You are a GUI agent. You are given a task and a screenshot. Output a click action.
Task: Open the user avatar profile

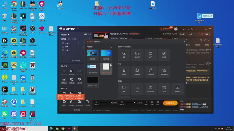coord(176,29)
